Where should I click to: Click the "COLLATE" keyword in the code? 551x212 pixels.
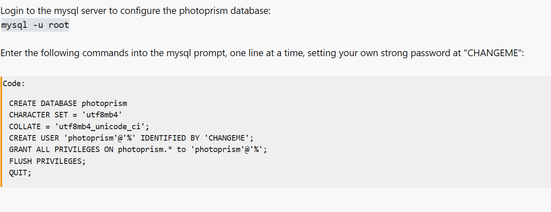25,126
